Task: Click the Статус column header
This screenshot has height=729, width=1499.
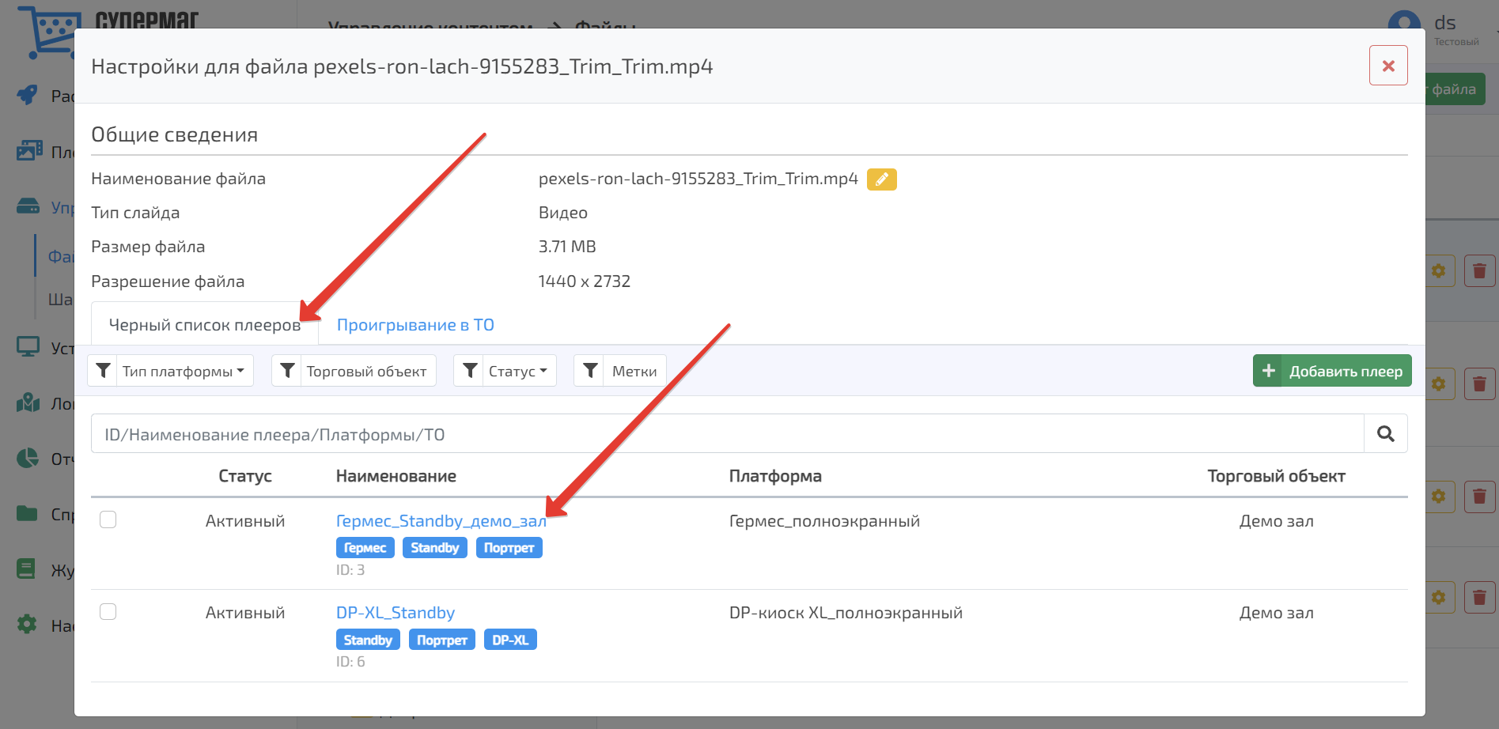Action: click(x=245, y=476)
